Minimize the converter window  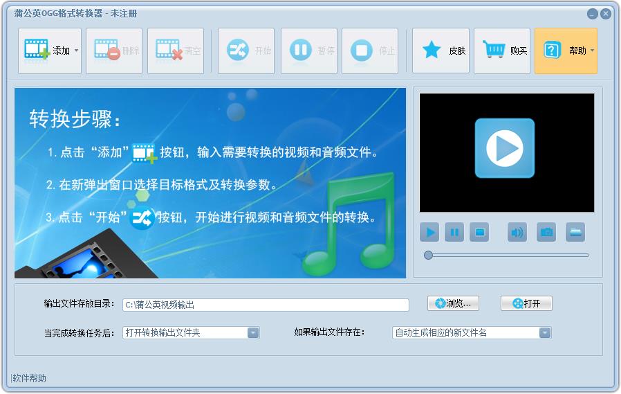pyautogui.click(x=593, y=14)
